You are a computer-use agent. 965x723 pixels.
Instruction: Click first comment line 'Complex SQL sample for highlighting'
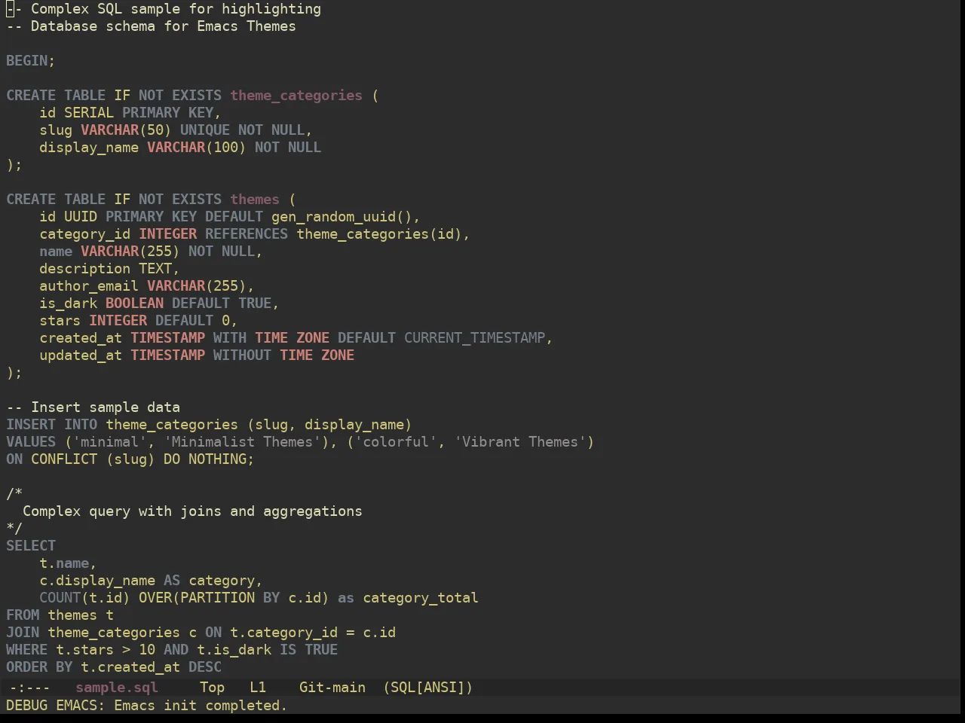(164, 9)
